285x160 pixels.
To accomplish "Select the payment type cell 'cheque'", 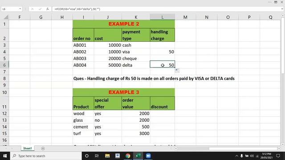I will click(x=136, y=58).
